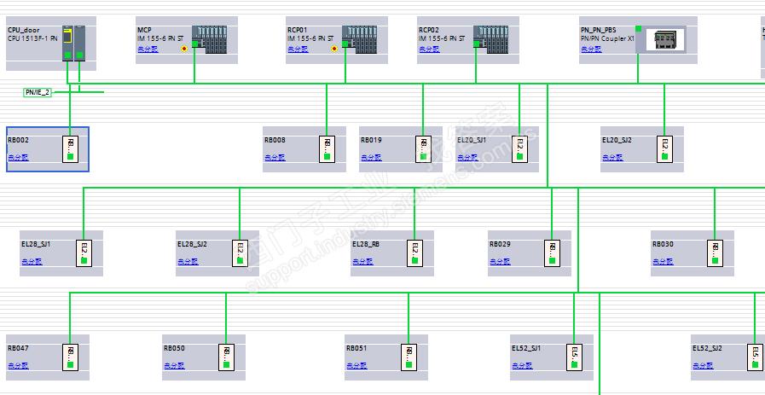Click the RCP01 device name text

[x=297, y=30]
